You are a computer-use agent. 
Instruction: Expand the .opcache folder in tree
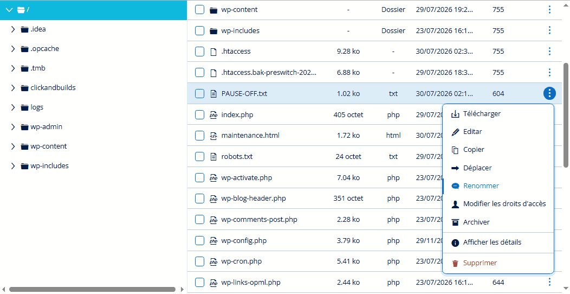[x=13, y=49]
